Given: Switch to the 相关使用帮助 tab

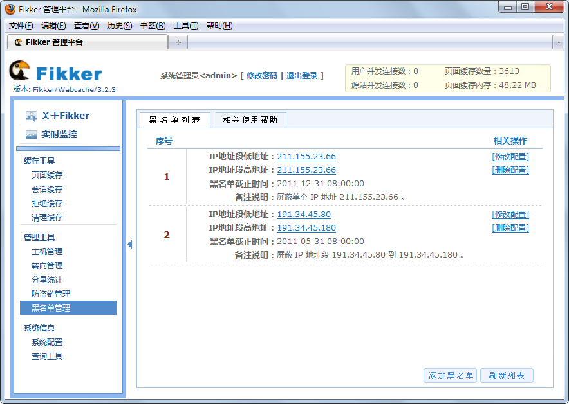Looking at the screenshot, I should click(250, 120).
